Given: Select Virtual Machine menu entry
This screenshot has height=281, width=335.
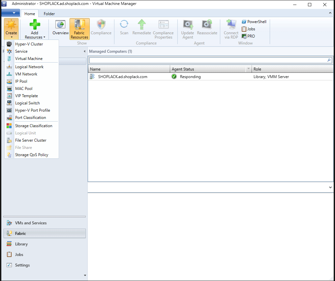Looking at the screenshot, I should point(32,59).
